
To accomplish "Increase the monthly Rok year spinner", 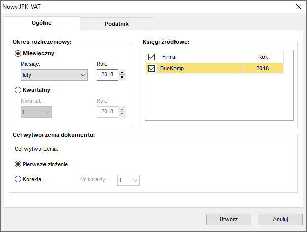I will [122, 72].
